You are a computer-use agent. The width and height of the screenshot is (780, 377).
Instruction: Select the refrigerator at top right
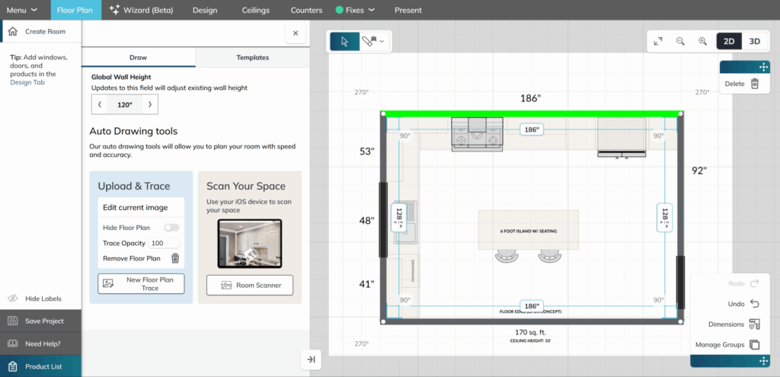[x=622, y=137]
